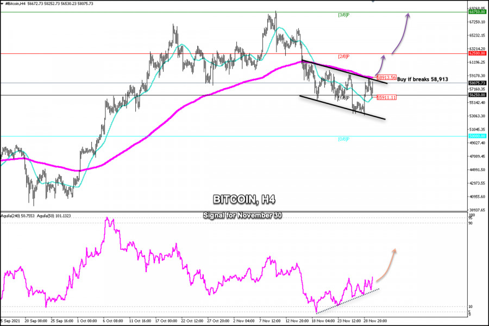Click the 1 Oct 00:00 time label

tap(87, 321)
